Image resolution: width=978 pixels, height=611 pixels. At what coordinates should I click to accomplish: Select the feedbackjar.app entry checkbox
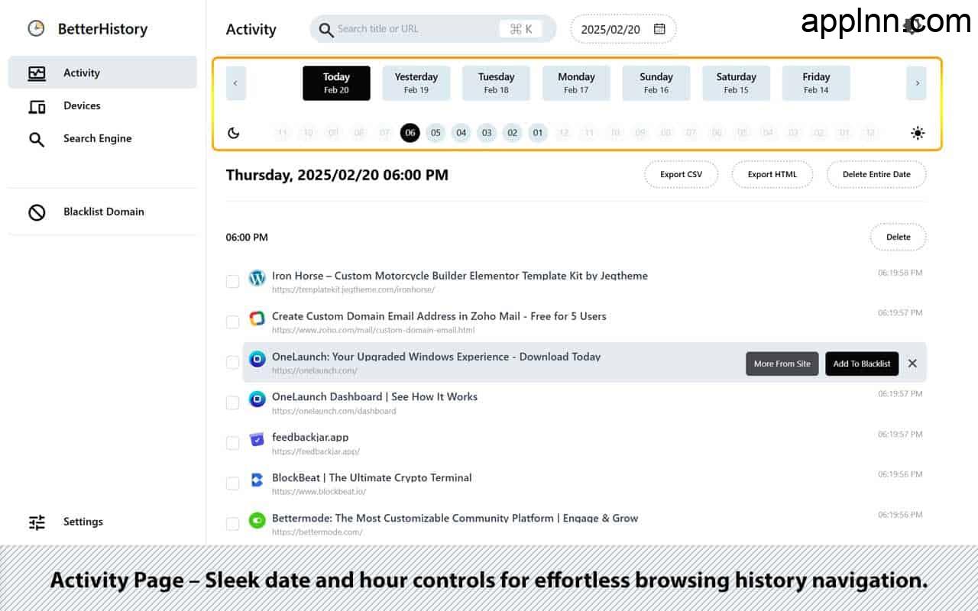tap(232, 443)
